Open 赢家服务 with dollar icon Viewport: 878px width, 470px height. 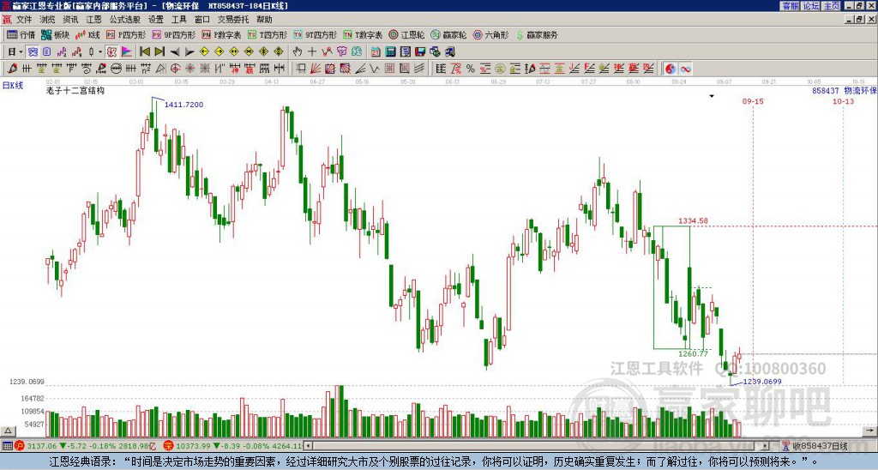pos(536,34)
